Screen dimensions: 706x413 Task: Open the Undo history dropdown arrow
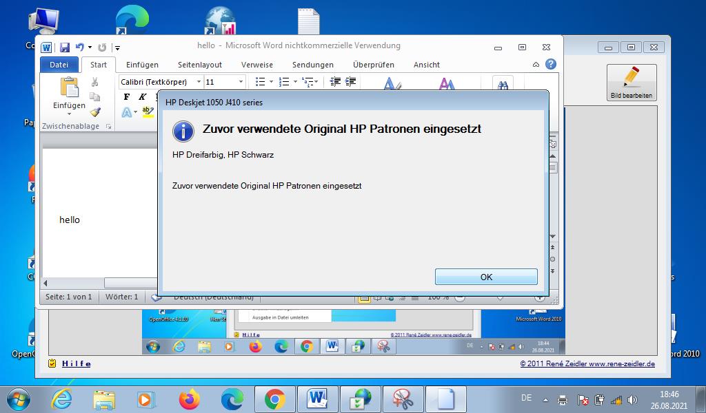[x=90, y=47]
